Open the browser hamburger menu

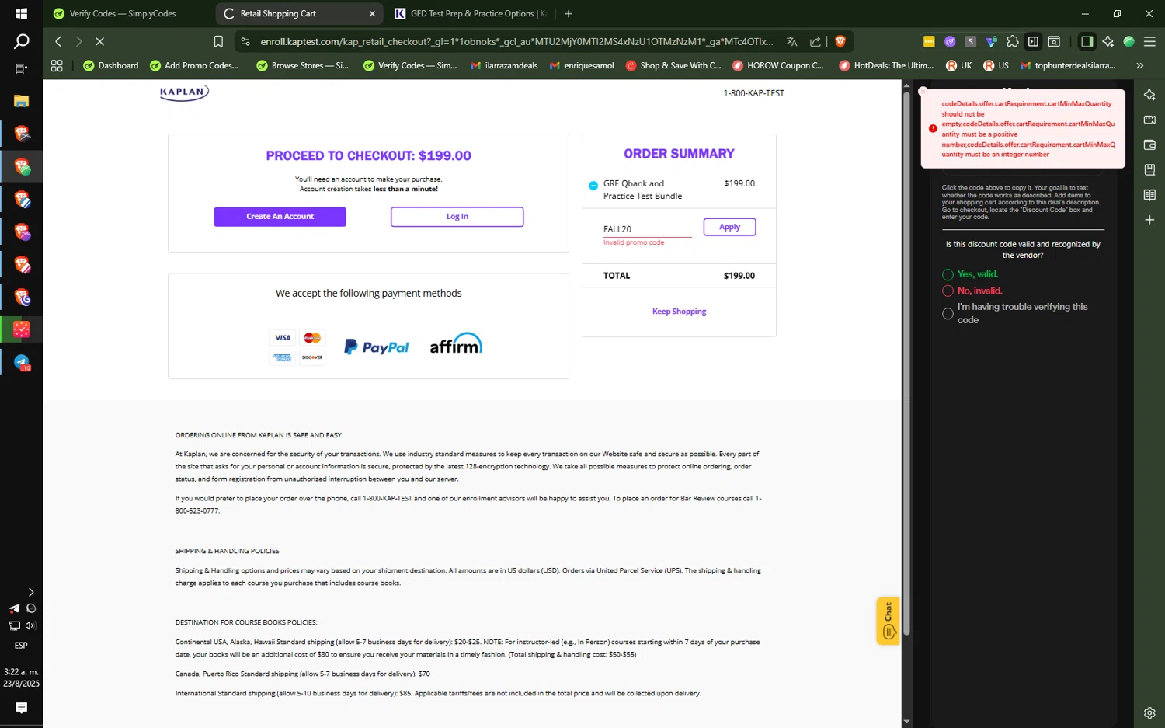tap(1149, 41)
